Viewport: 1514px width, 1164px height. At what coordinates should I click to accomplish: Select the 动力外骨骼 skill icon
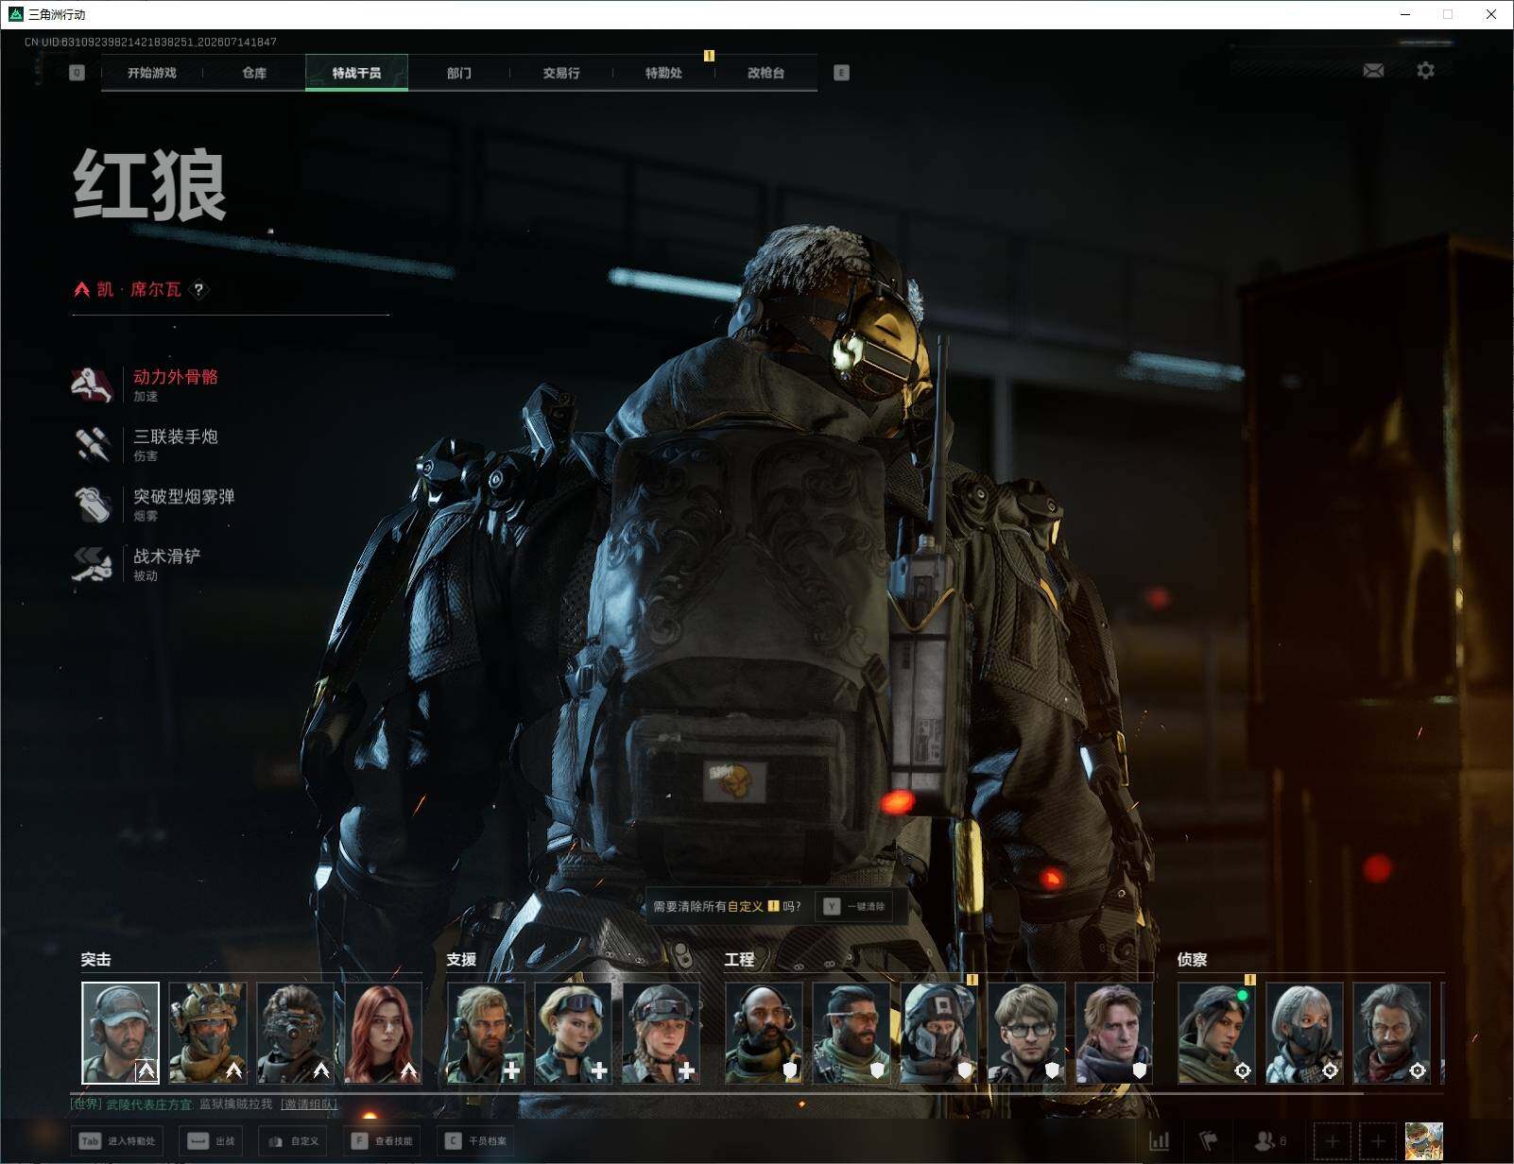tap(93, 385)
